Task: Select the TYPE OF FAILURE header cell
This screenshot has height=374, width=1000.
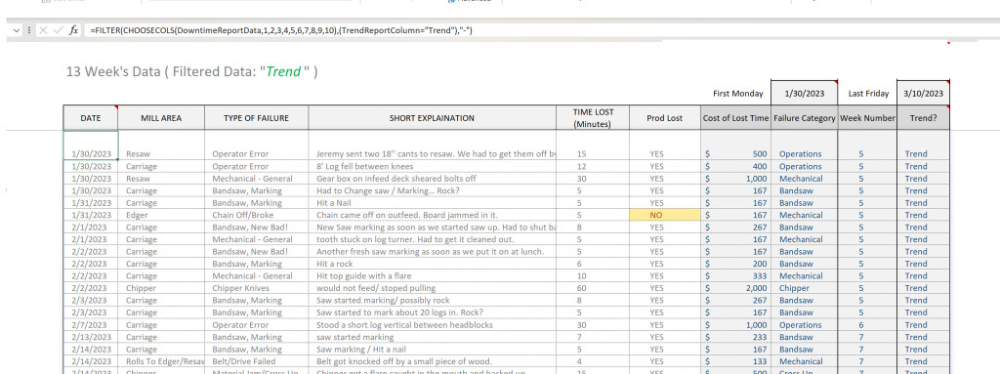Action: (x=257, y=118)
